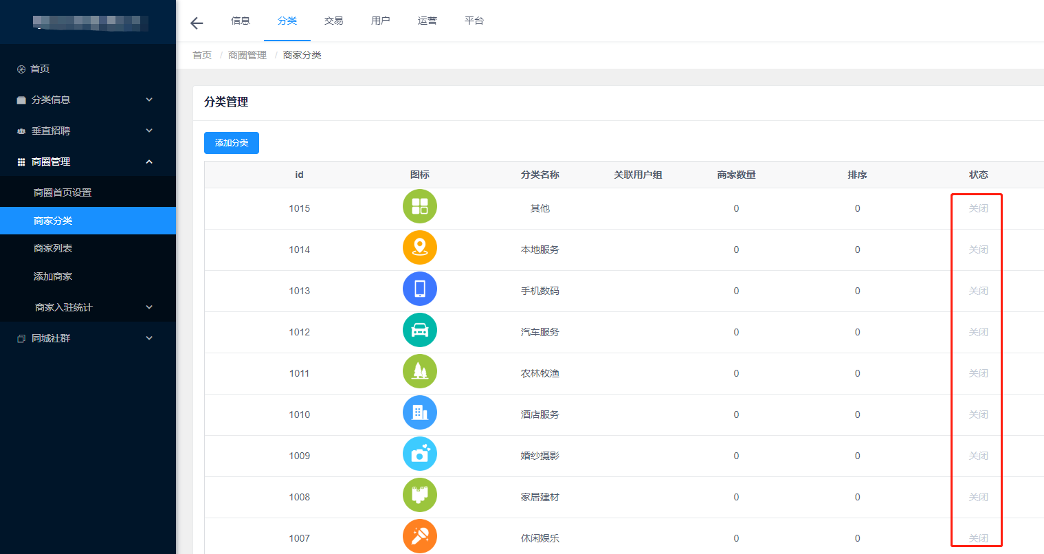Click the 首页 home icon in the sidebar
Screen dimensions: 1044x554
click(21, 69)
